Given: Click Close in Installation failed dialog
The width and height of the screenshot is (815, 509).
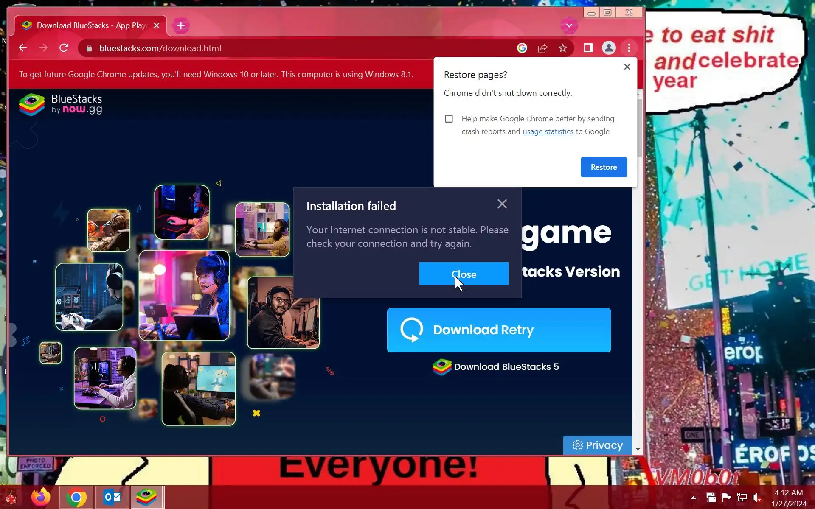Looking at the screenshot, I should (464, 274).
